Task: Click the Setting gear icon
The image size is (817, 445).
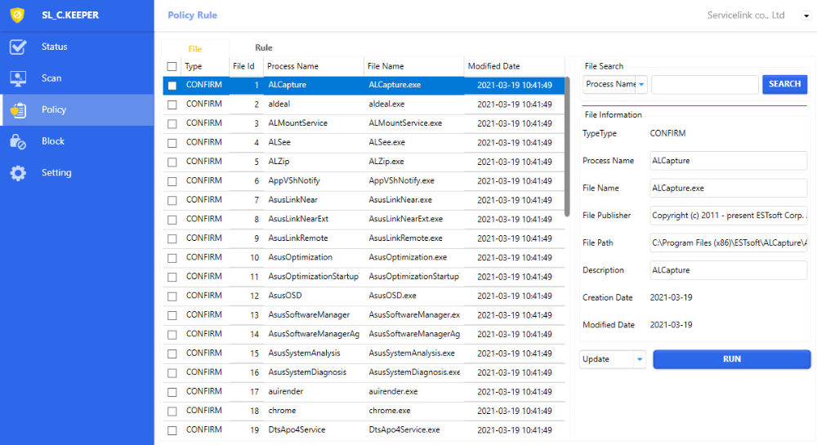Action: point(18,173)
